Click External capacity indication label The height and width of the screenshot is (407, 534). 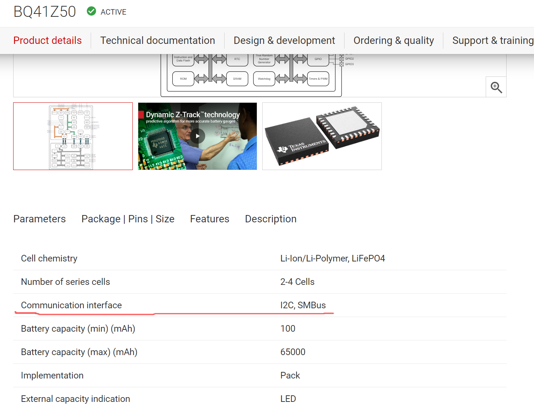pos(75,399)
